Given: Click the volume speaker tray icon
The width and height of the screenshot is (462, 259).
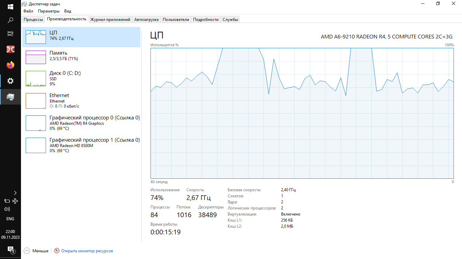Looking at the screenshot, I should pos(7,209).
